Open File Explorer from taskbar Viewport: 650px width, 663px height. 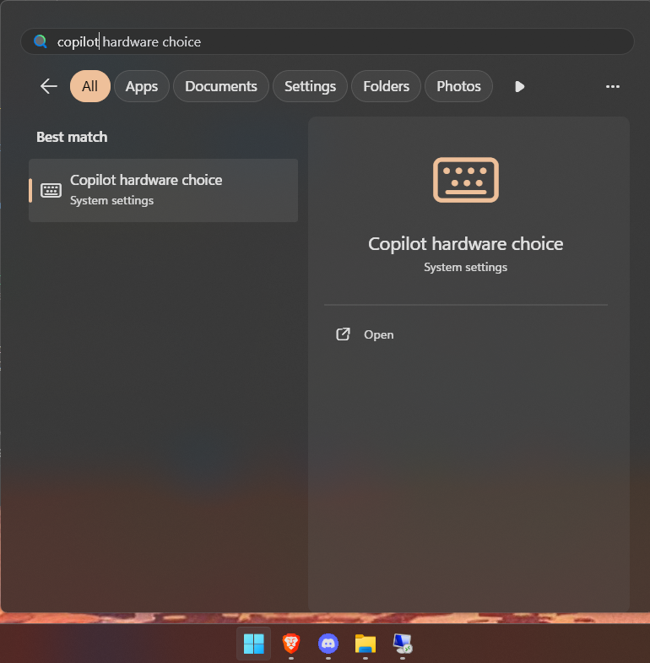coord(366,644)
